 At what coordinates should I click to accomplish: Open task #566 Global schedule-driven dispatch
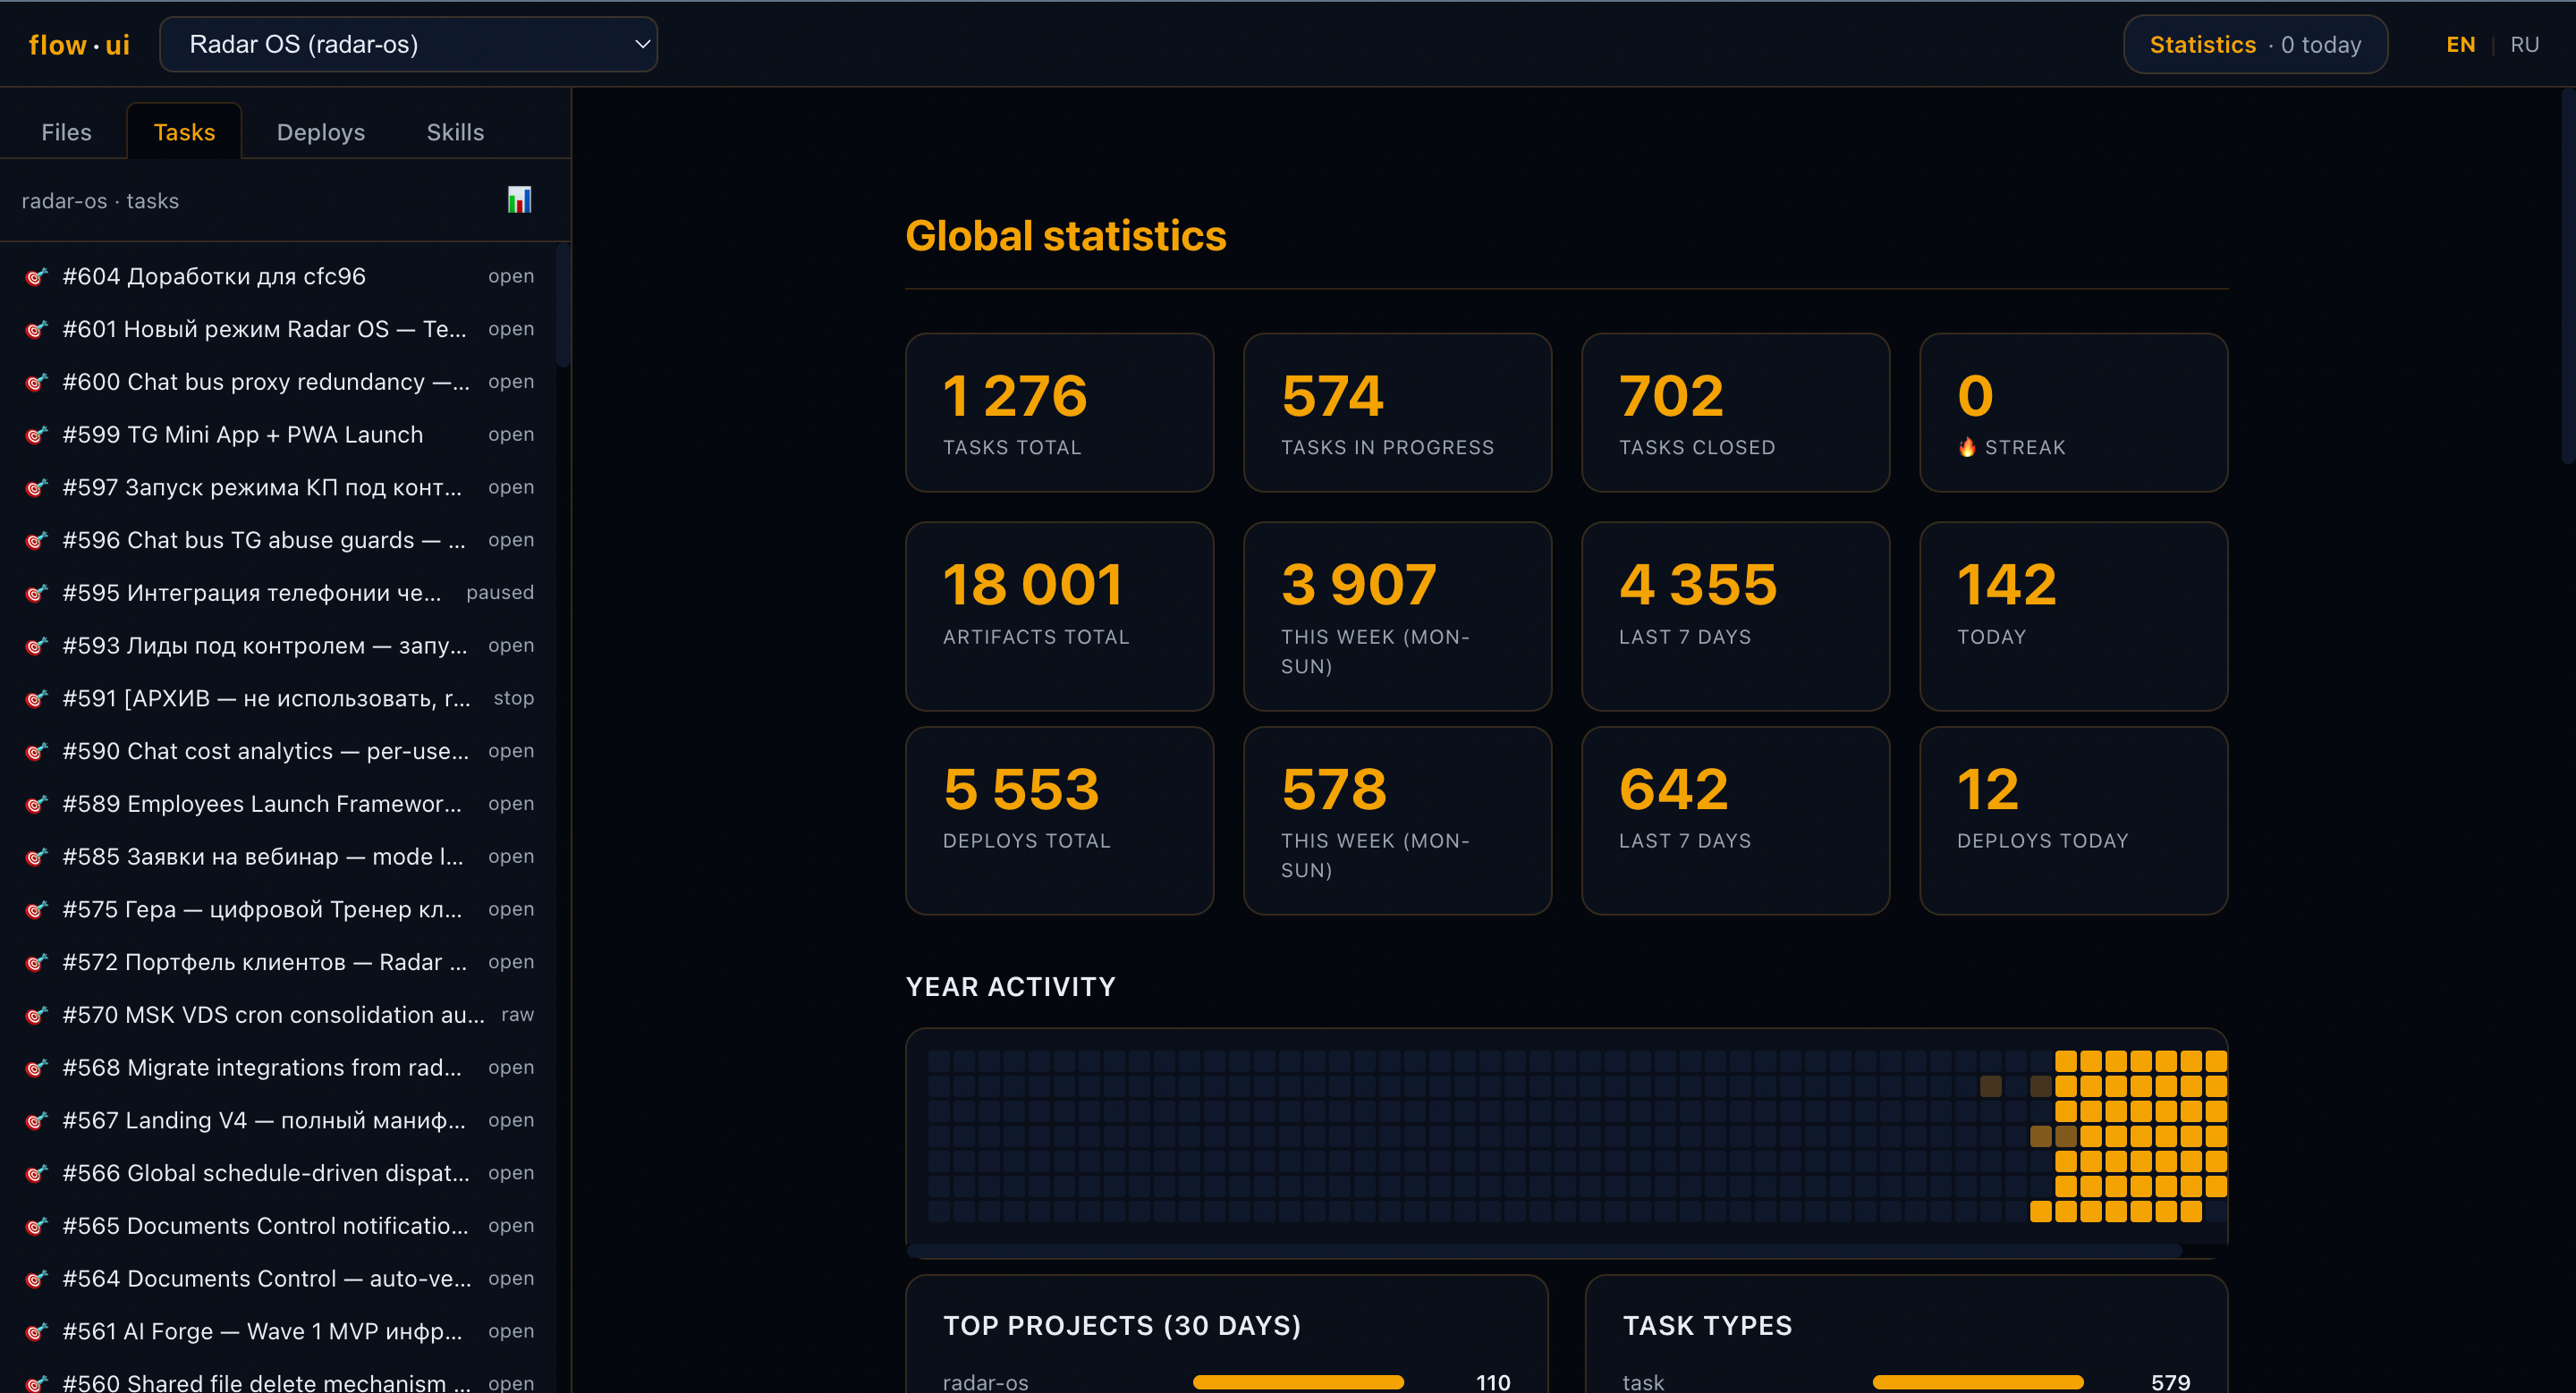280,1173
